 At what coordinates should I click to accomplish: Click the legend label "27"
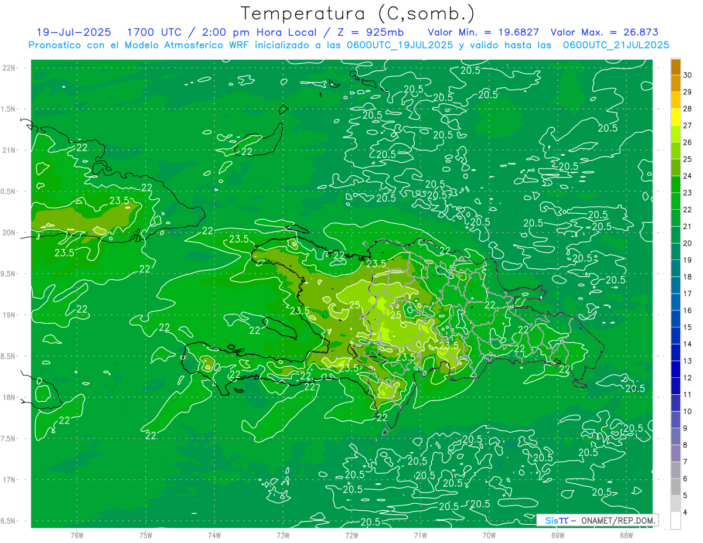688,125
